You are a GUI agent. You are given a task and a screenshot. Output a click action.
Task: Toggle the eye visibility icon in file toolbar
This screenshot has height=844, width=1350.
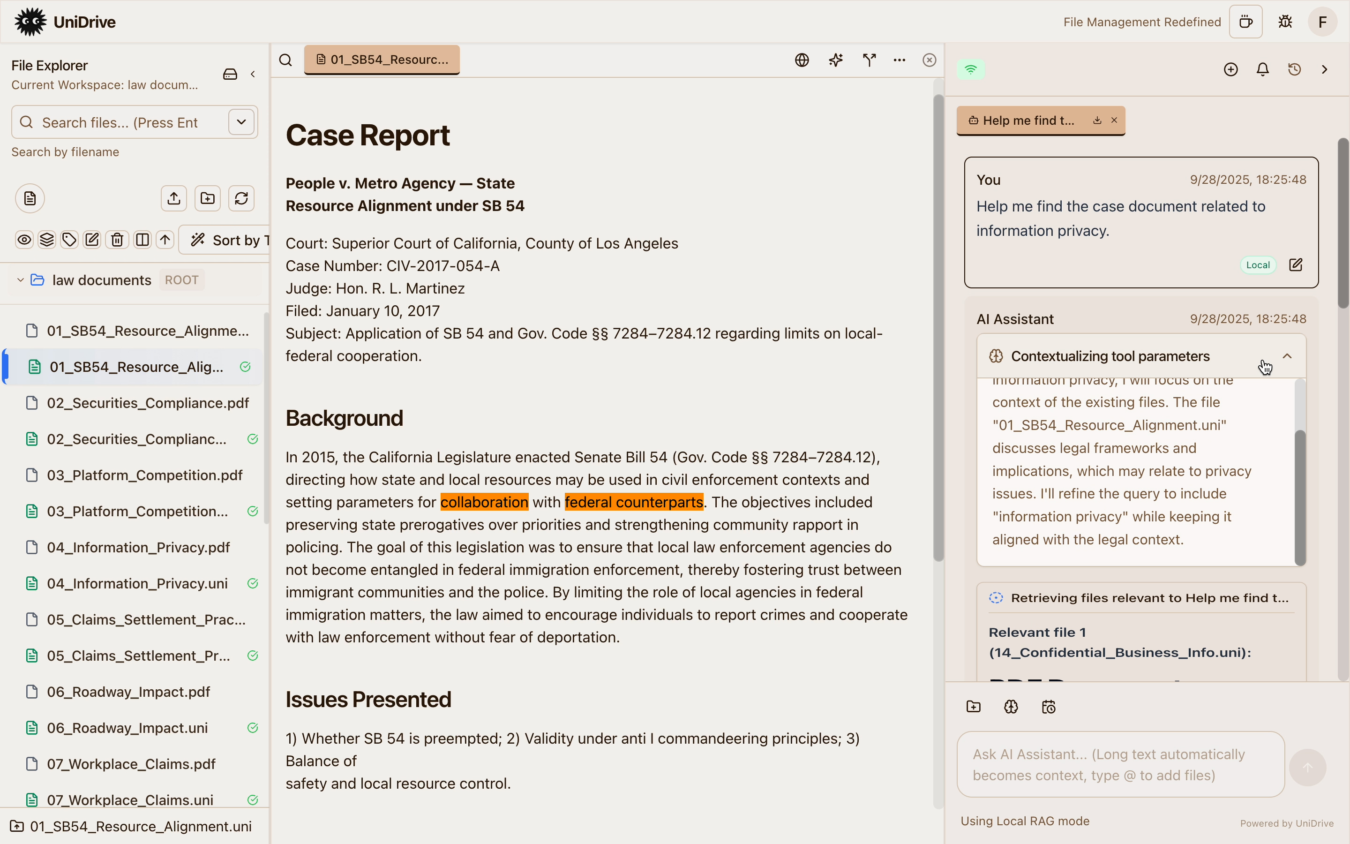24,240
